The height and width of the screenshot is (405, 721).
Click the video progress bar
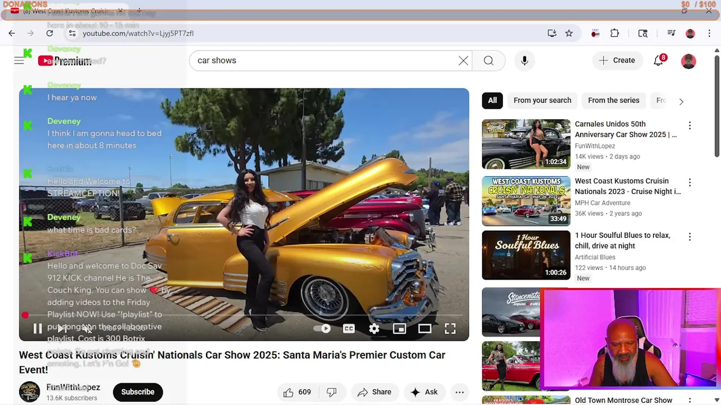point(244,316)
